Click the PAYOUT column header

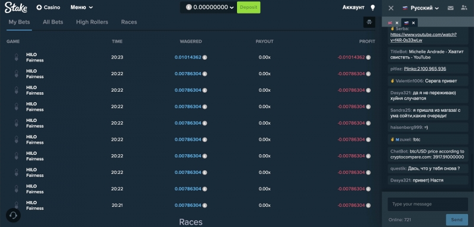264,41
